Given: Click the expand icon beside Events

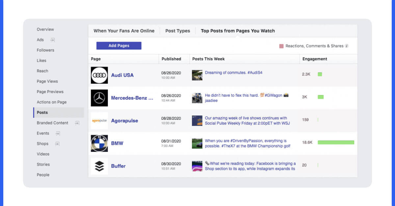Looking at the screenshot, I should [58, 134].
